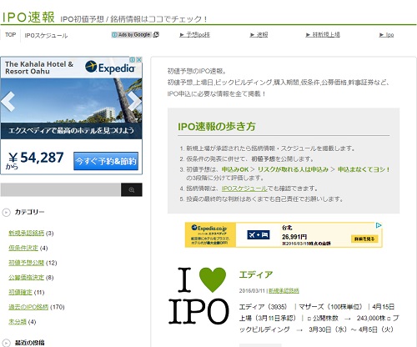Open ad info icon on Kahala Hotel ad
The width and height of the screenshot is (417, 347).
pyautogui.click(x=133, y=59)
